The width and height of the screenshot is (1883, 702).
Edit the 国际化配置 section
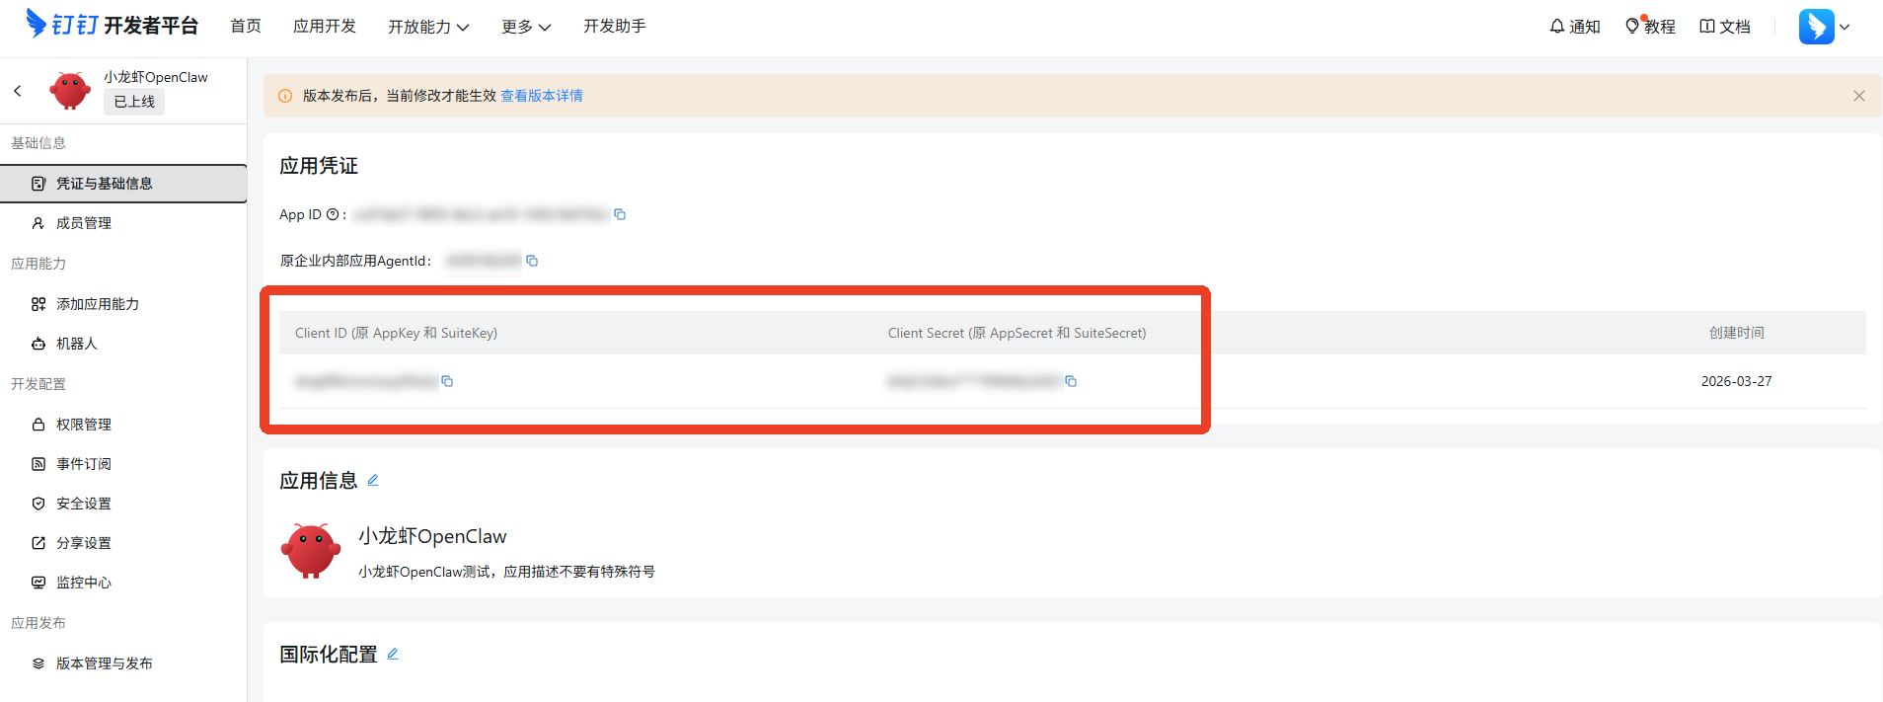pyautogui.click(x=393, y=654)
